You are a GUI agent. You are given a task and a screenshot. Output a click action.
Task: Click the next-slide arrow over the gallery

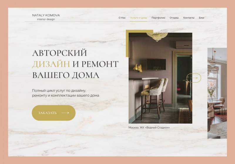click(x=194, y=78)
